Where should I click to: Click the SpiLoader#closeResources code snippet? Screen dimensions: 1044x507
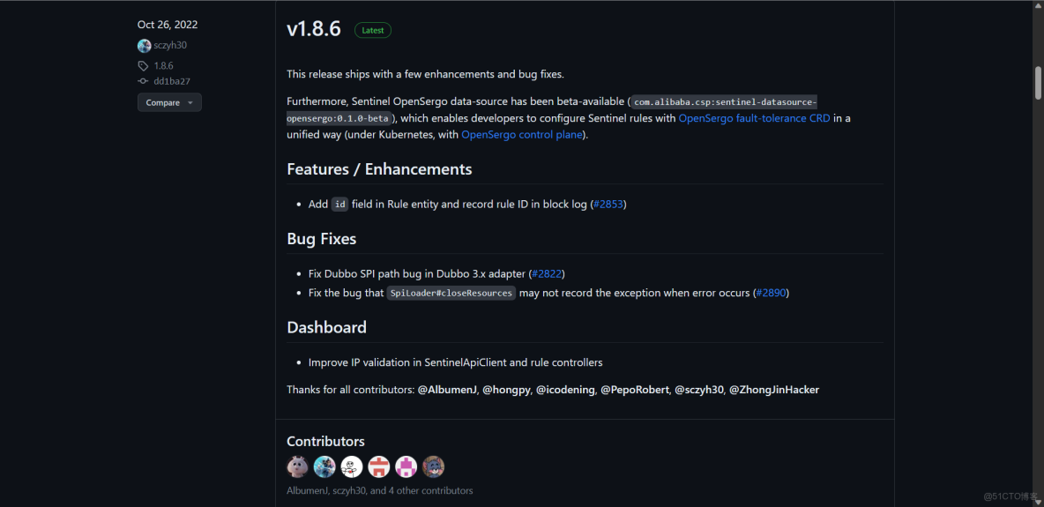451,293
